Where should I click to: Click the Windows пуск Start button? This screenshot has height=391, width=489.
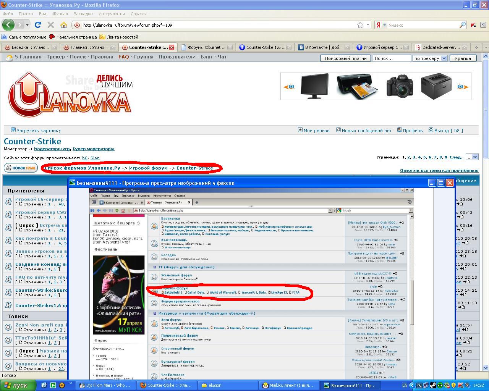tap(18, 385)
